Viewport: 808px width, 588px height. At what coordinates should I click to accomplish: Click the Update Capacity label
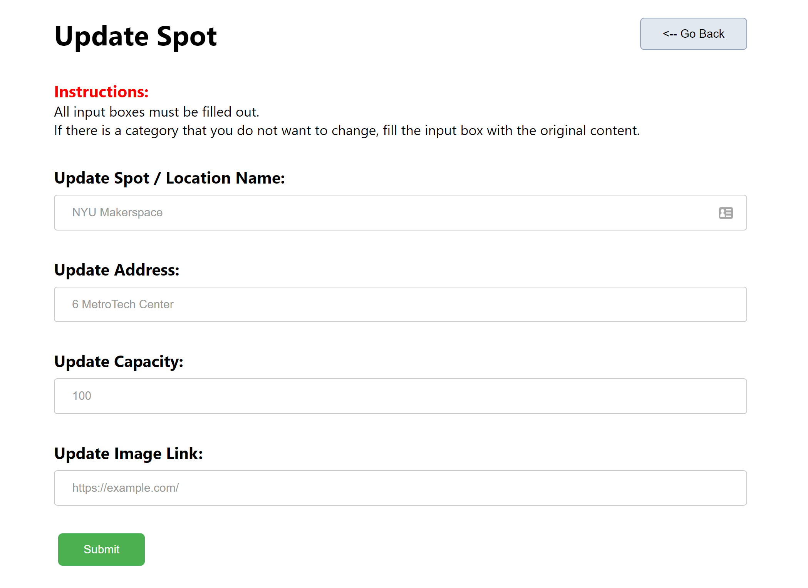[119, 361]
